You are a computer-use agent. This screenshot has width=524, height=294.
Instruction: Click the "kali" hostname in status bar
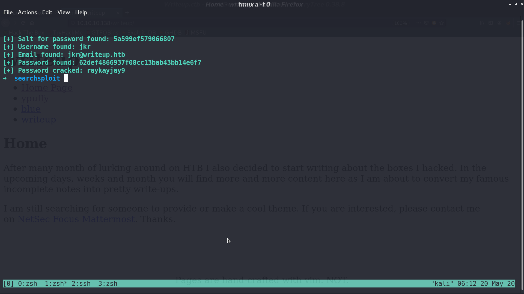coord(442,284)
